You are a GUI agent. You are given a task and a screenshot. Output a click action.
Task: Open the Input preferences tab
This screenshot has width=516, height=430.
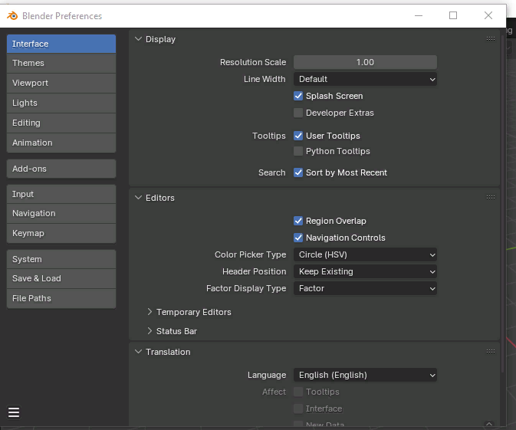(x=61, y=194)
